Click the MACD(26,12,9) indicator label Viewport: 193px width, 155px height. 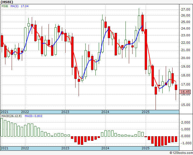pyautogui.click(x=11, y=116)
